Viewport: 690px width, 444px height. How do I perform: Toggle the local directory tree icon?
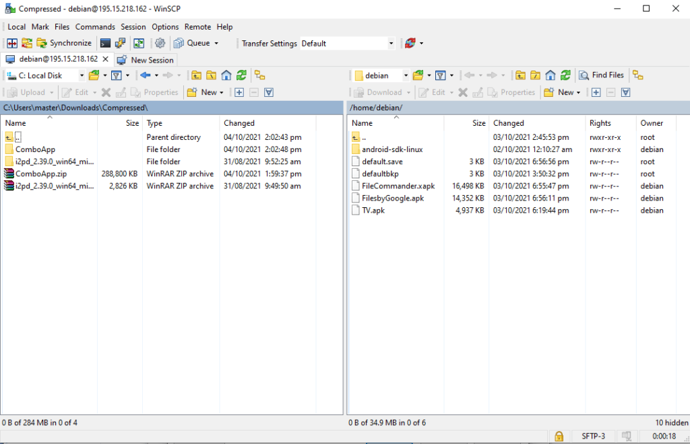(259, 75)
